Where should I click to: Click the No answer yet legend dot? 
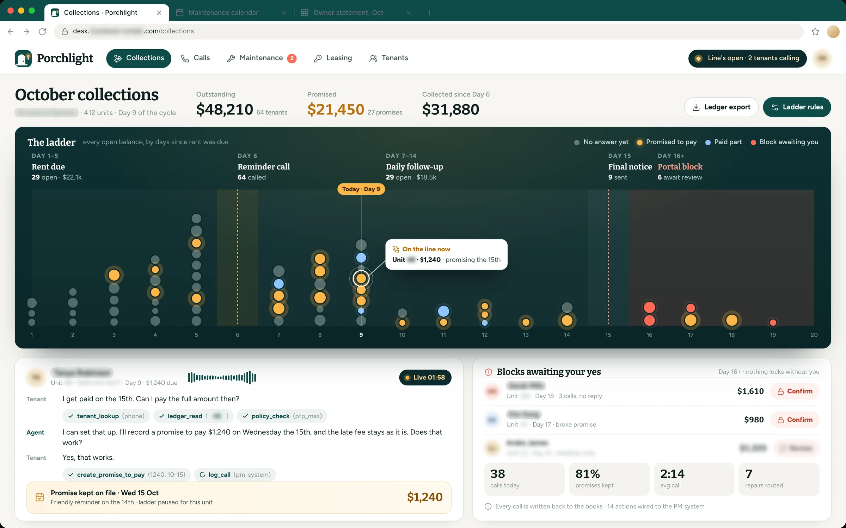[x=577, y=142]
